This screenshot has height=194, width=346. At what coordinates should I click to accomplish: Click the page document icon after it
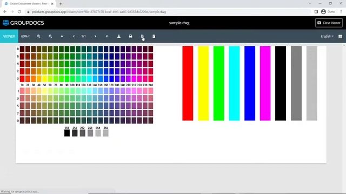point(154,36)
